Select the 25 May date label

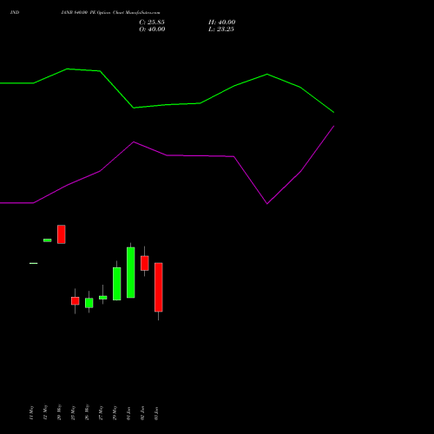coord(73,412)
